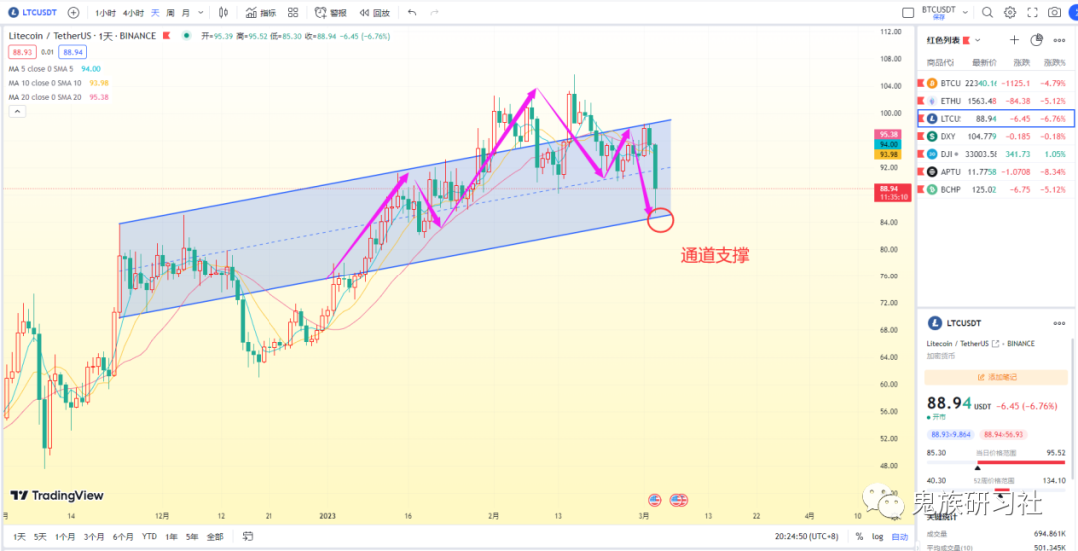Open the watchlist more options menu

pos(1059,40)
